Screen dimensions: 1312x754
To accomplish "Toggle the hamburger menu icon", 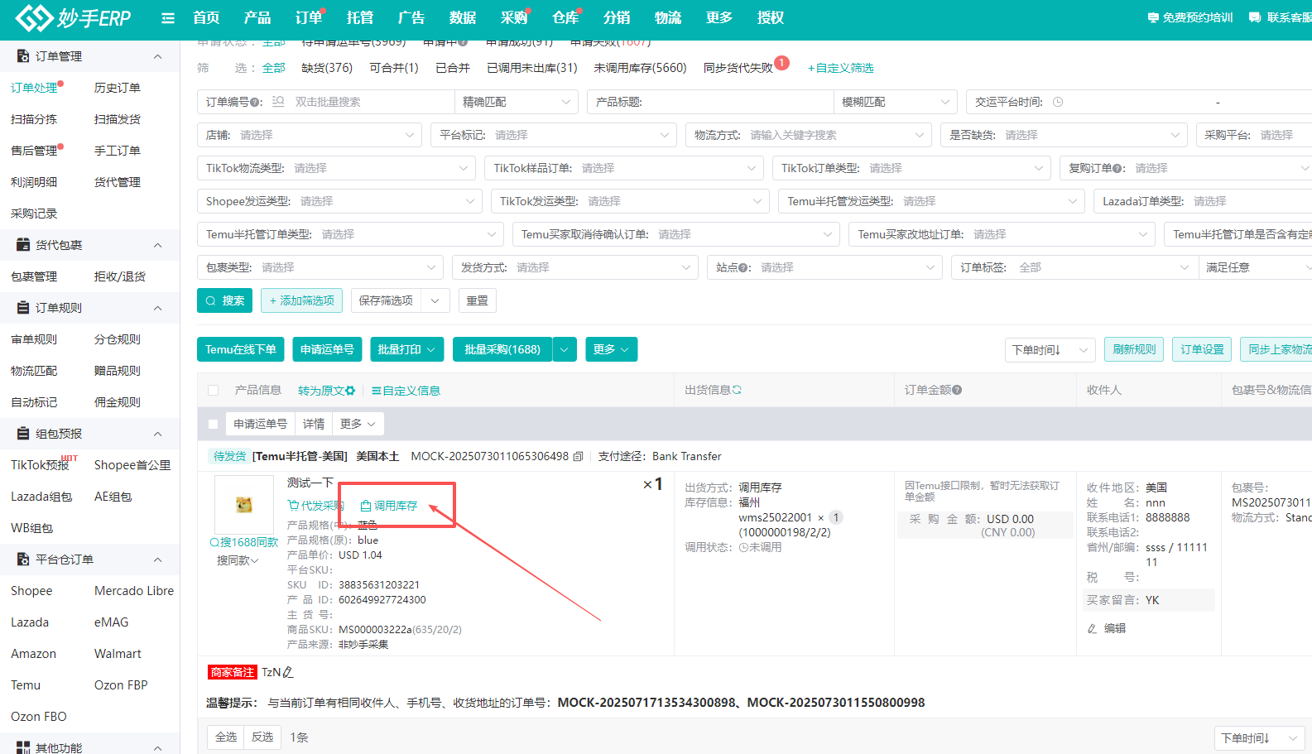I will pos(168,18).
